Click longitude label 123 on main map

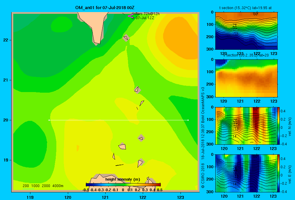coord(181,197)
